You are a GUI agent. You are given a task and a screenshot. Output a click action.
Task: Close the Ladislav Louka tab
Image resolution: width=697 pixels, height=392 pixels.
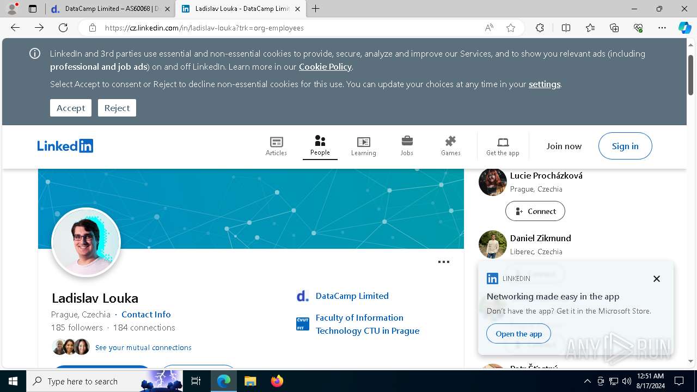coord(297,9)
